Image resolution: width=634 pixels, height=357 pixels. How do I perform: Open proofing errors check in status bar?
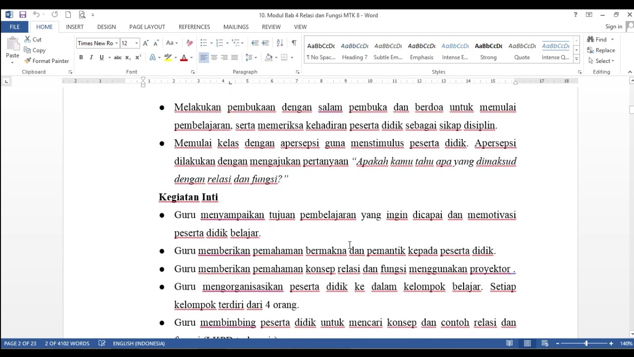[x=102, y=343]
